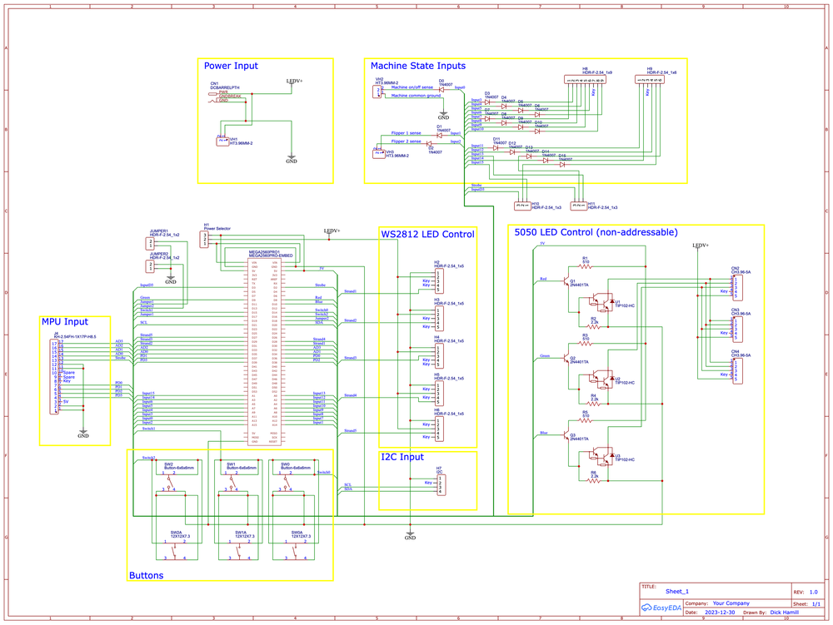
Task: Select the VH1 HT3.96MM-2 connector
Action: [222, 141]
